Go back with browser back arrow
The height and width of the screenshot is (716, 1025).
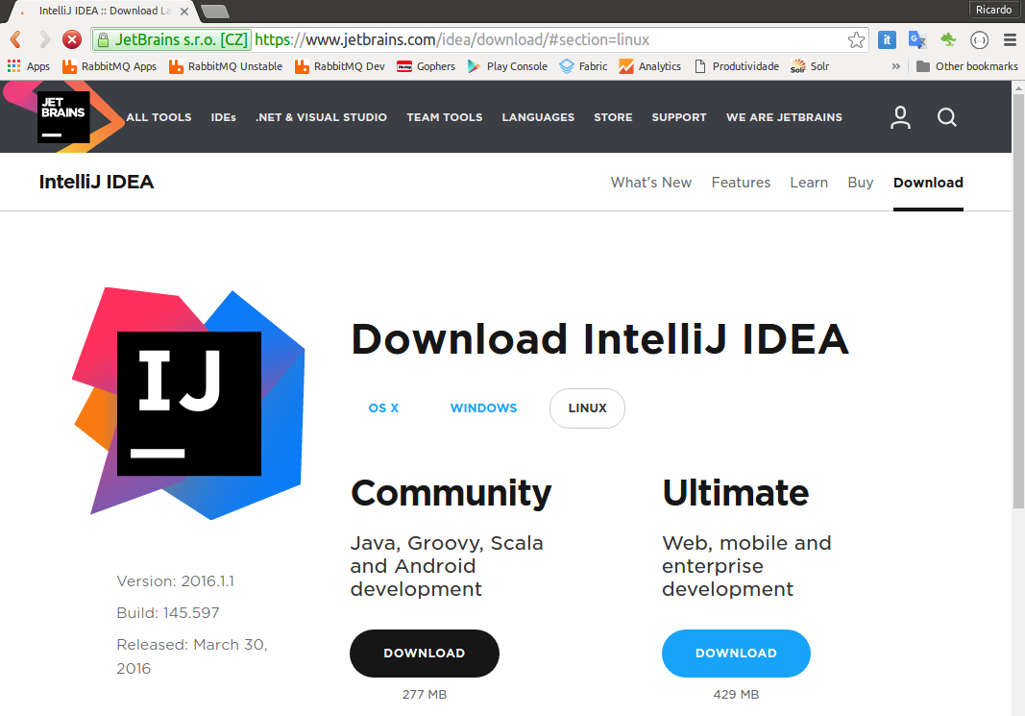16,40
